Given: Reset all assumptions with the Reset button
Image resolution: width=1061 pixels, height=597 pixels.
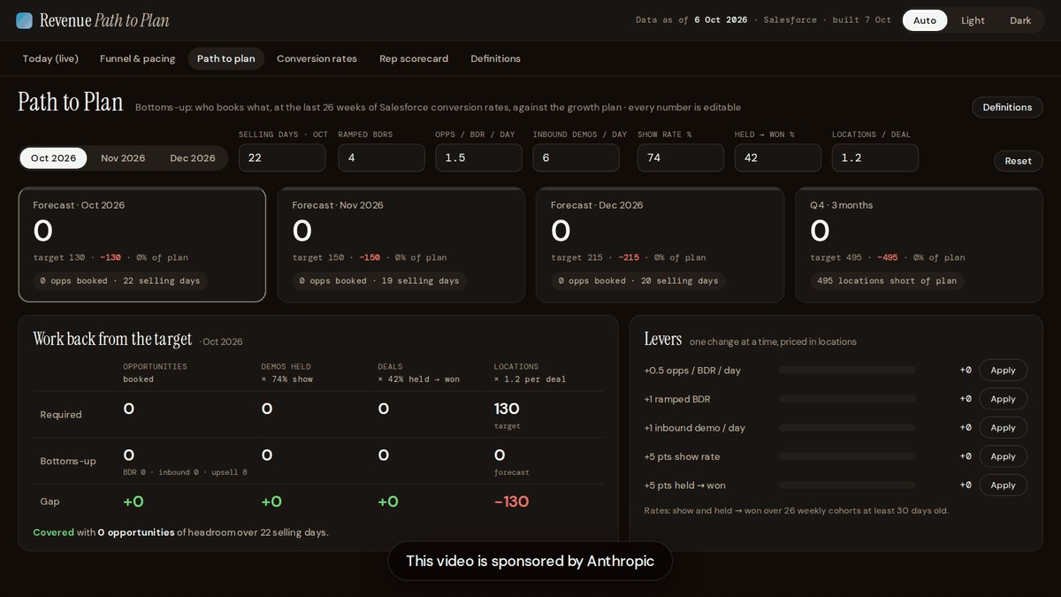Looking at the screenshot, I should click(x=1018, y=161).
